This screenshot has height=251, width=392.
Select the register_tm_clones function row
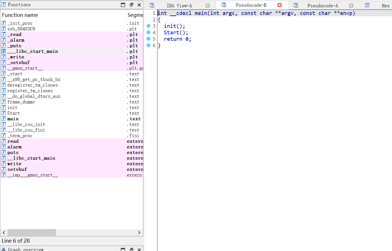click(72, 91)
